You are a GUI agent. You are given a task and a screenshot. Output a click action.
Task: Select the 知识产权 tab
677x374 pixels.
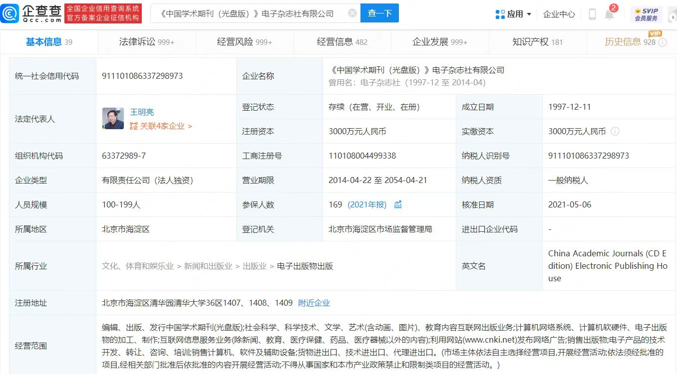coord(537,42)
